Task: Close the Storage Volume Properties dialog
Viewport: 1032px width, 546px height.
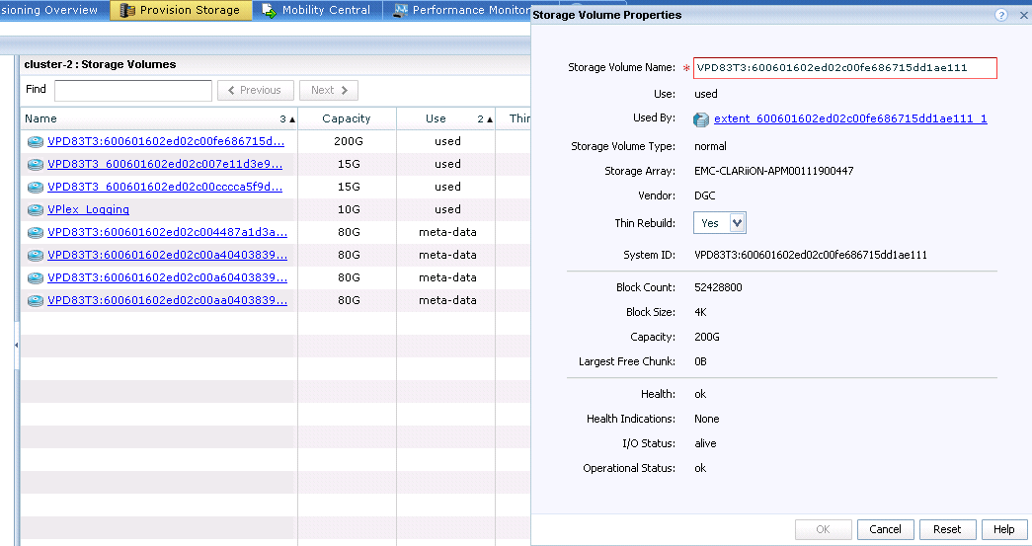Action: point(1023,15)
